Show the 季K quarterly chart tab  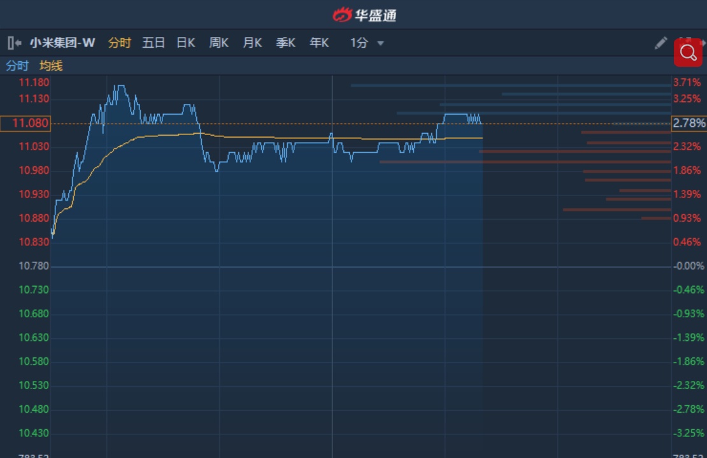point(285,43)
